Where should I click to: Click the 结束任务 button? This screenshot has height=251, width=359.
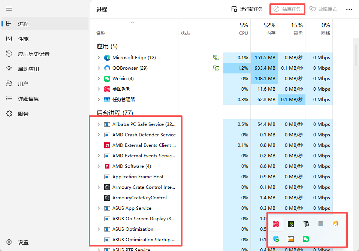[x=287, y=9]
